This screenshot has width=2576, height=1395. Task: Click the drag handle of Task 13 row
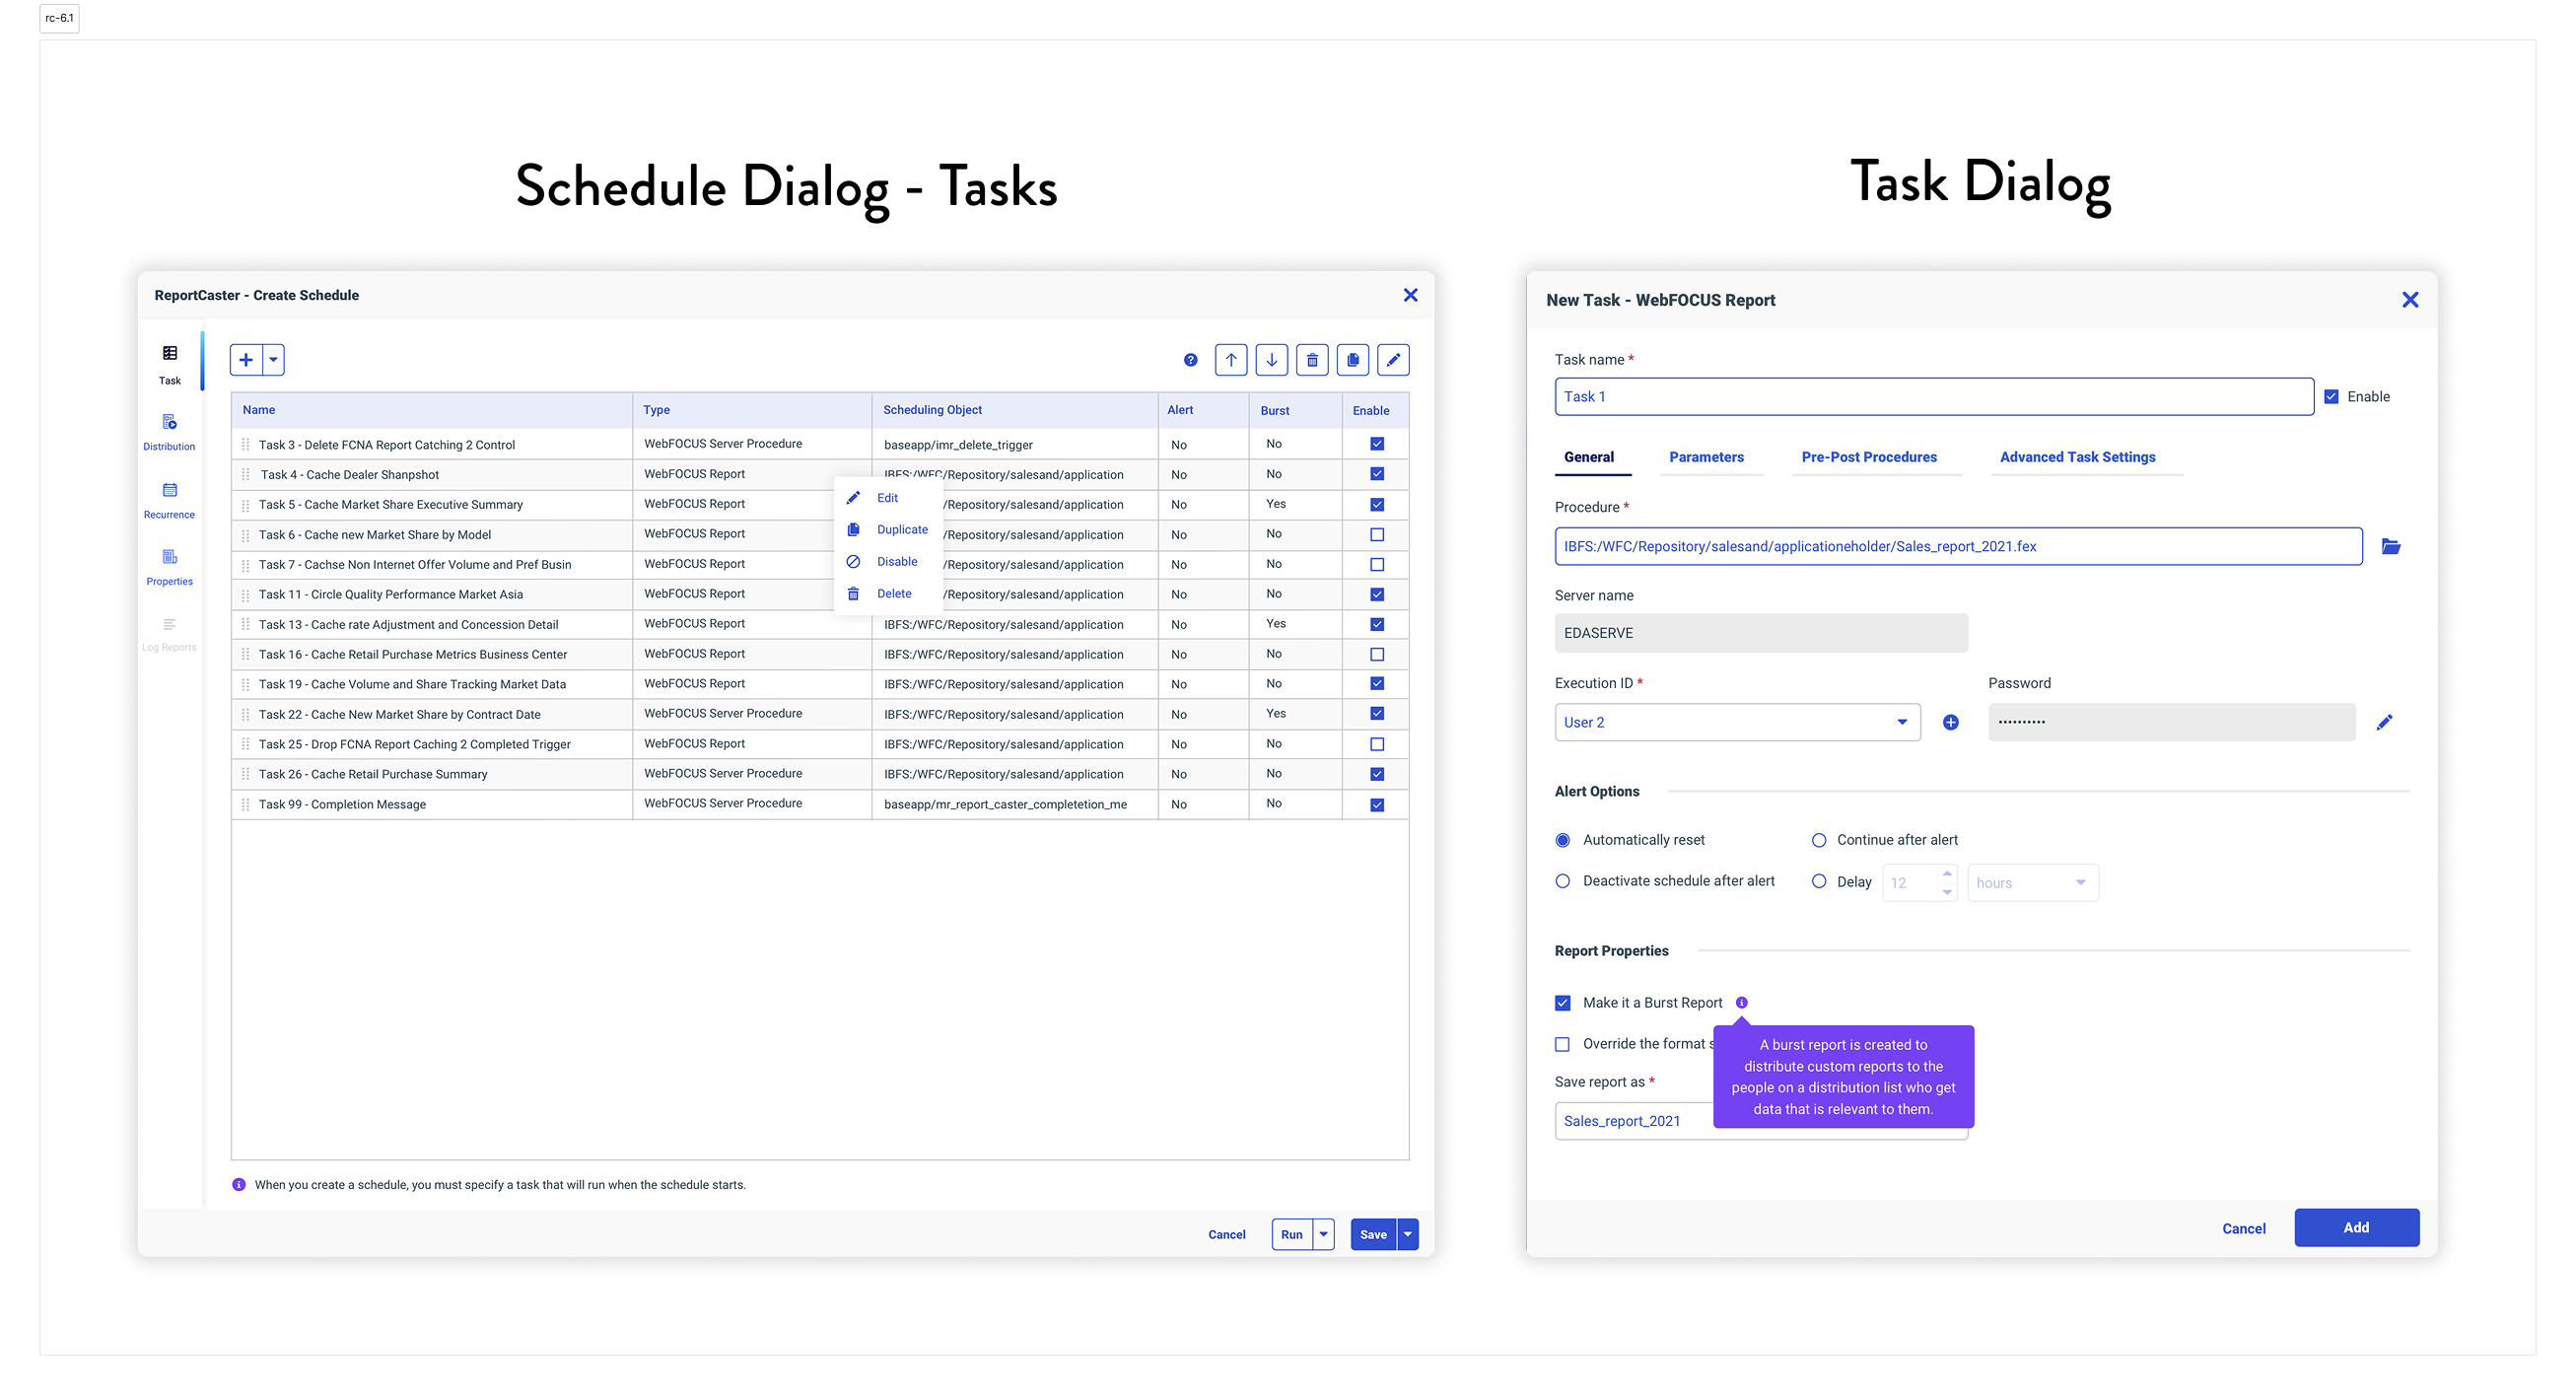(x=245, y=624)
